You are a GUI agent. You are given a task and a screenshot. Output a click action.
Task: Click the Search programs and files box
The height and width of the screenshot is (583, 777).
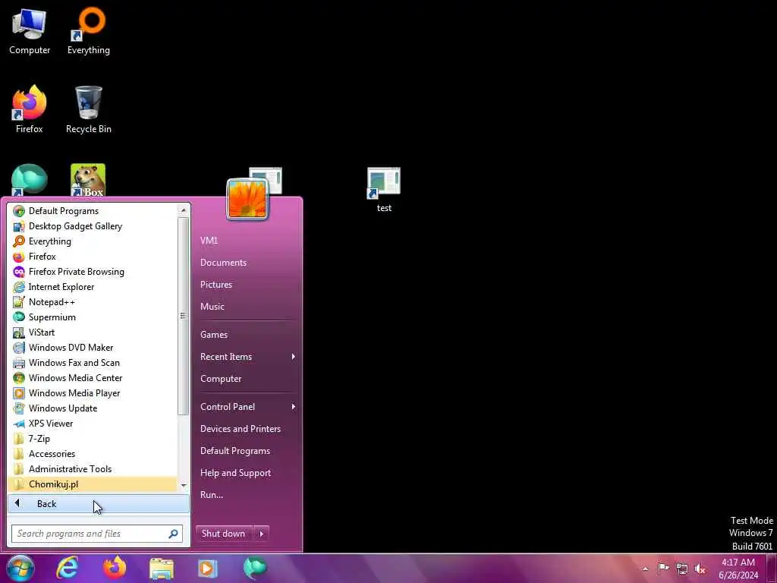click(96, 534)
